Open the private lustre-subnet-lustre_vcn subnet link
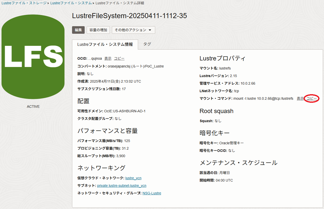The width and height of the screenshot is (324, 209). click(122, 186)
